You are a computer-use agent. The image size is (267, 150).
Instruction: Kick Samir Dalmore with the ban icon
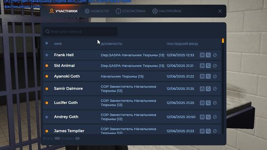click(x=215, y=89)
